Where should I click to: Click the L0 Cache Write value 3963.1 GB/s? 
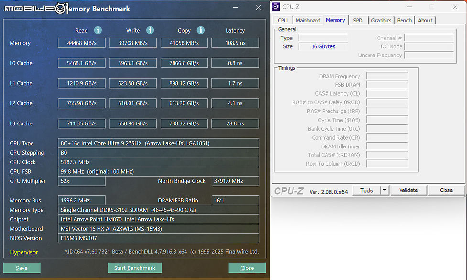[x=133, y=63]
